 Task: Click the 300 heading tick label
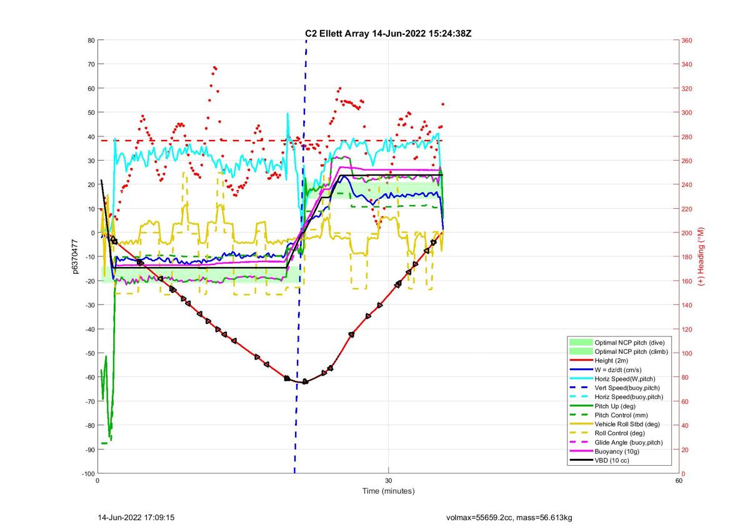tap(687, 113)
